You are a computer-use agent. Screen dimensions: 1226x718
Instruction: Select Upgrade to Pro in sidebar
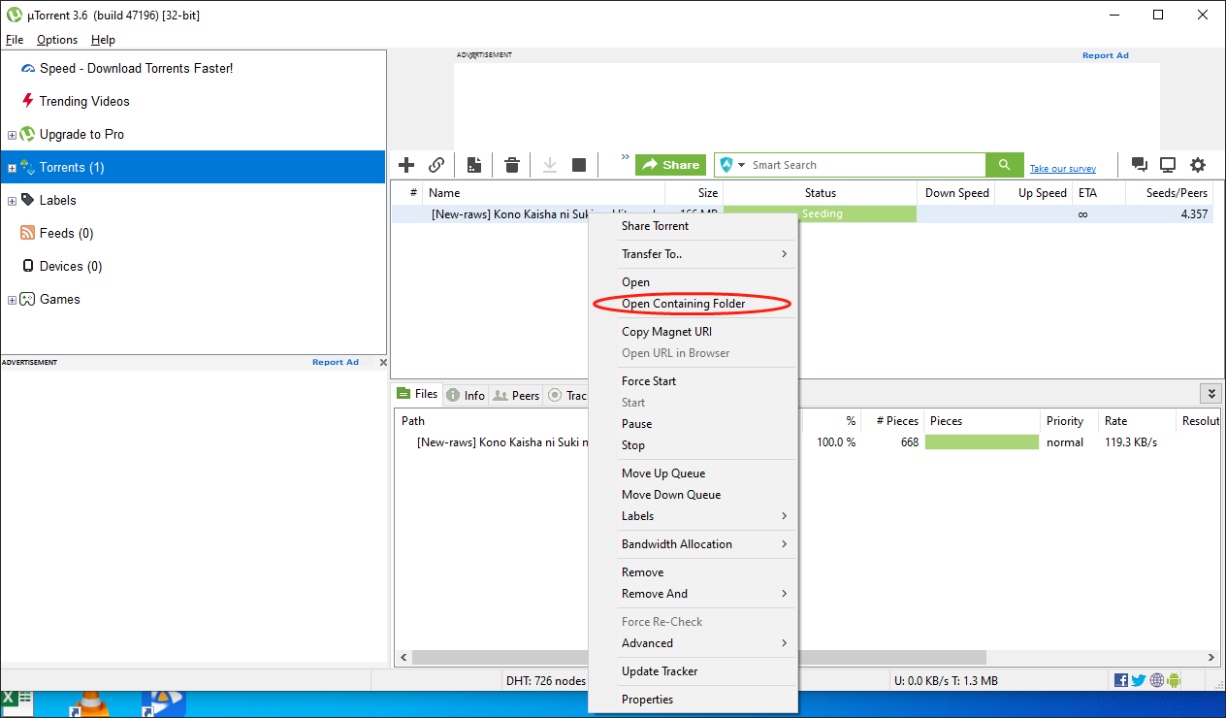click(81, 134)
